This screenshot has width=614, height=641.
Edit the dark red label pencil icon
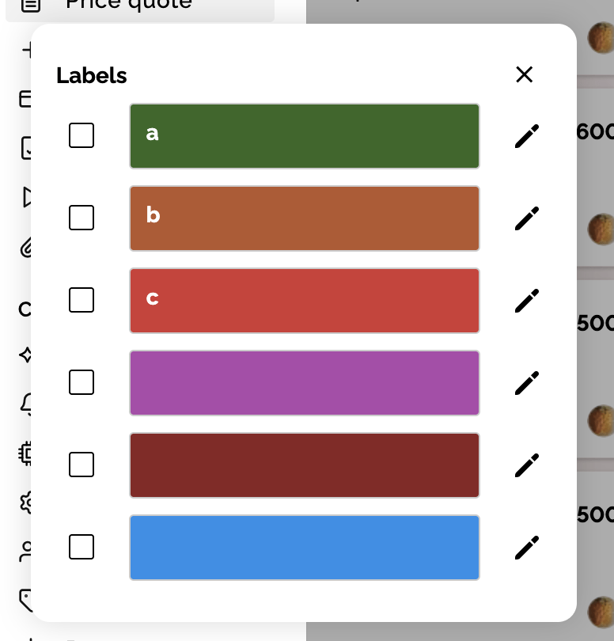click(x=526, y=465)
